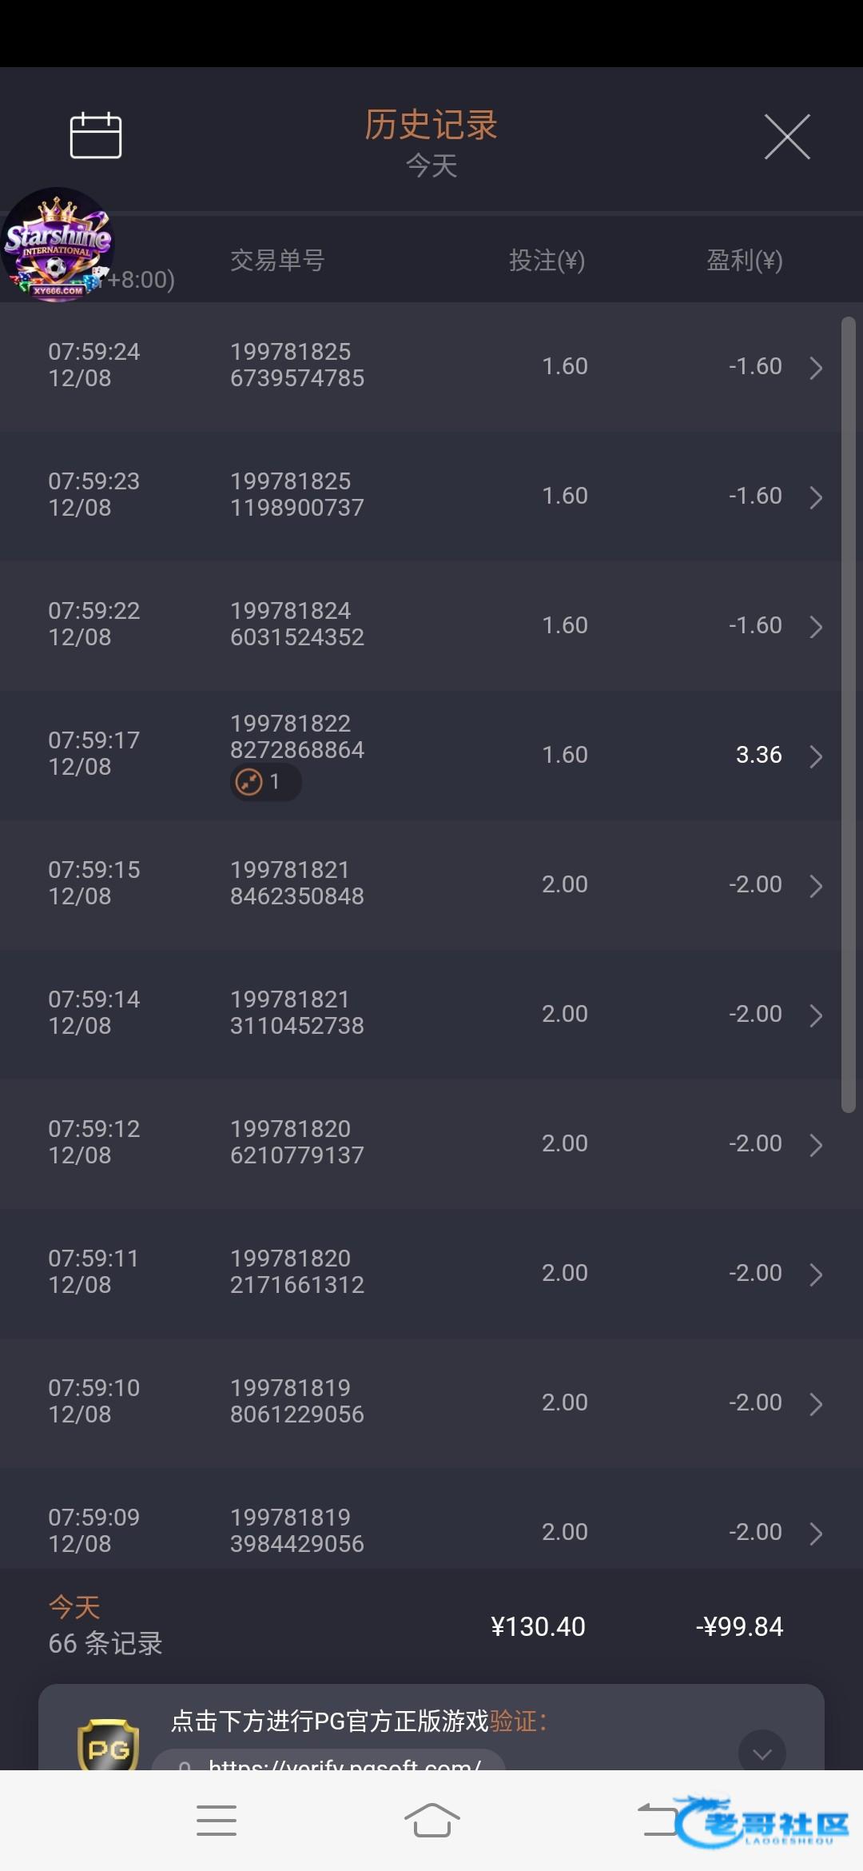
Task: Collapse the PG verification banner chevron
Action: [762, 1753]
